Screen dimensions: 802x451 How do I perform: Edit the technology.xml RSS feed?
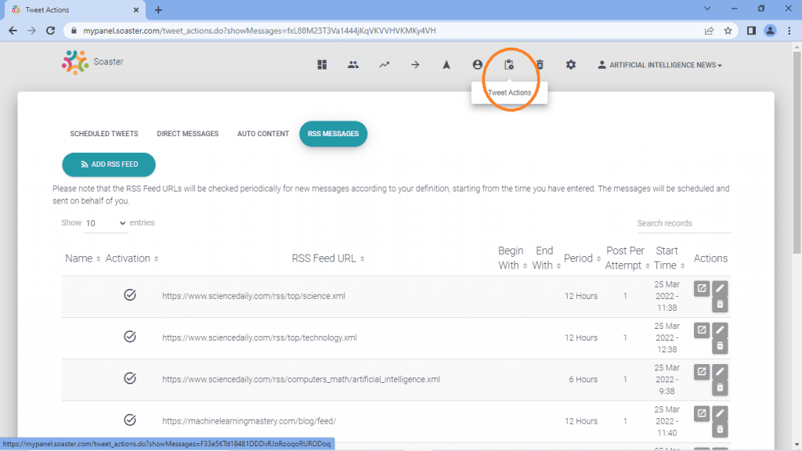(x=721, y=330)
